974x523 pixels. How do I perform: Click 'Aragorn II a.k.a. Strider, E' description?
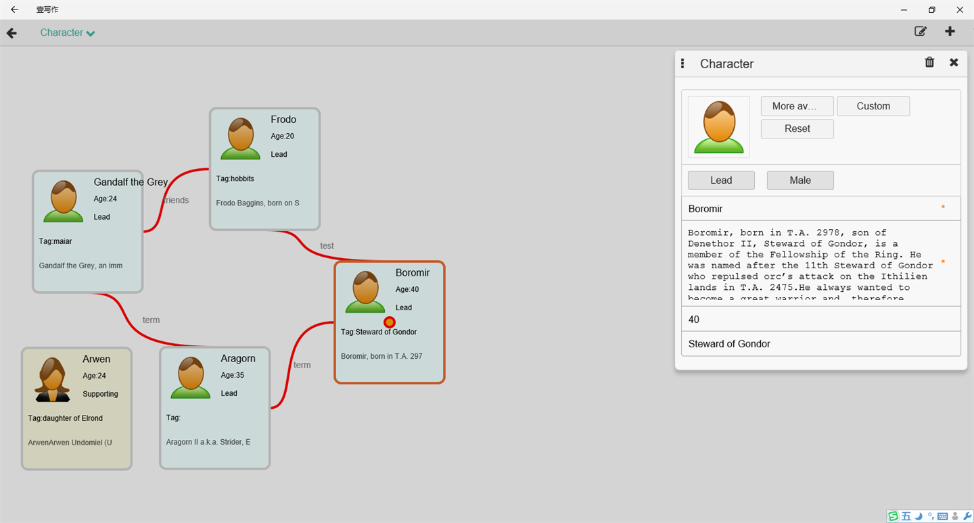tap(208, 443)
